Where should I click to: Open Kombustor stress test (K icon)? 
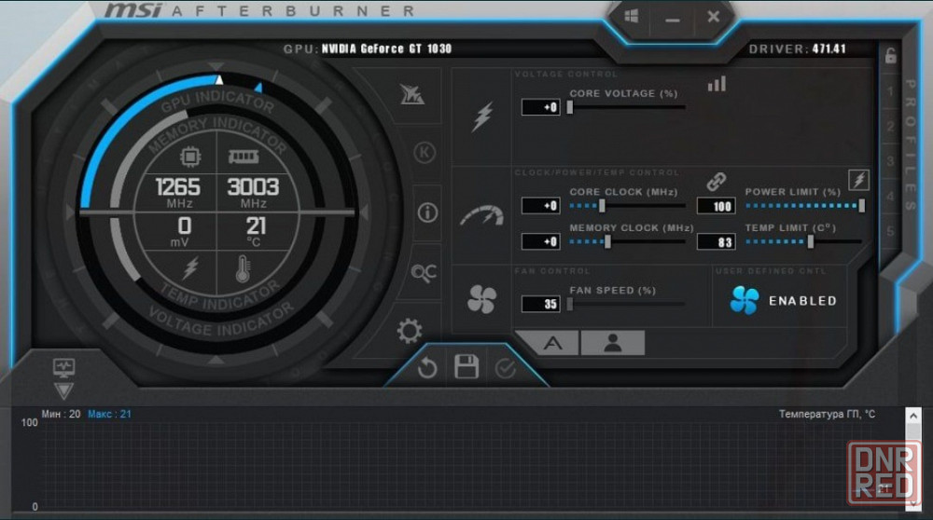coord(425,153)
